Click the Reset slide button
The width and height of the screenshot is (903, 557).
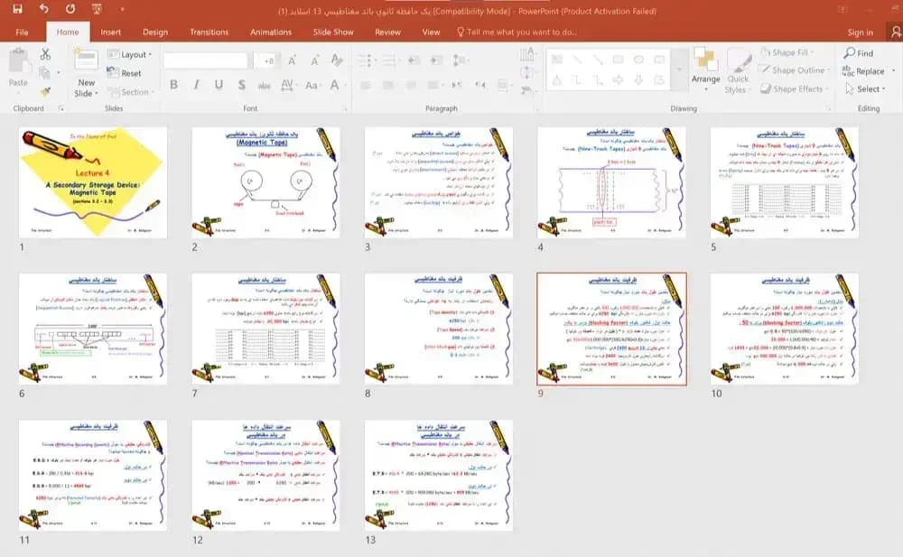point(125,73)
